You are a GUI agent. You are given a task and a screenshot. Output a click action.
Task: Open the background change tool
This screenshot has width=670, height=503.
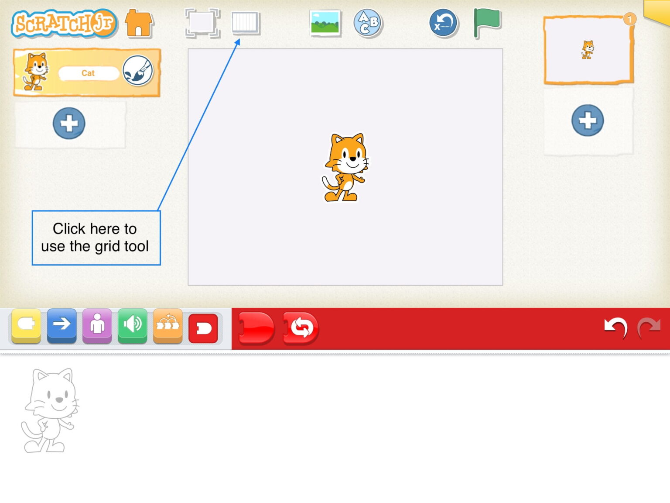(325, 24)
